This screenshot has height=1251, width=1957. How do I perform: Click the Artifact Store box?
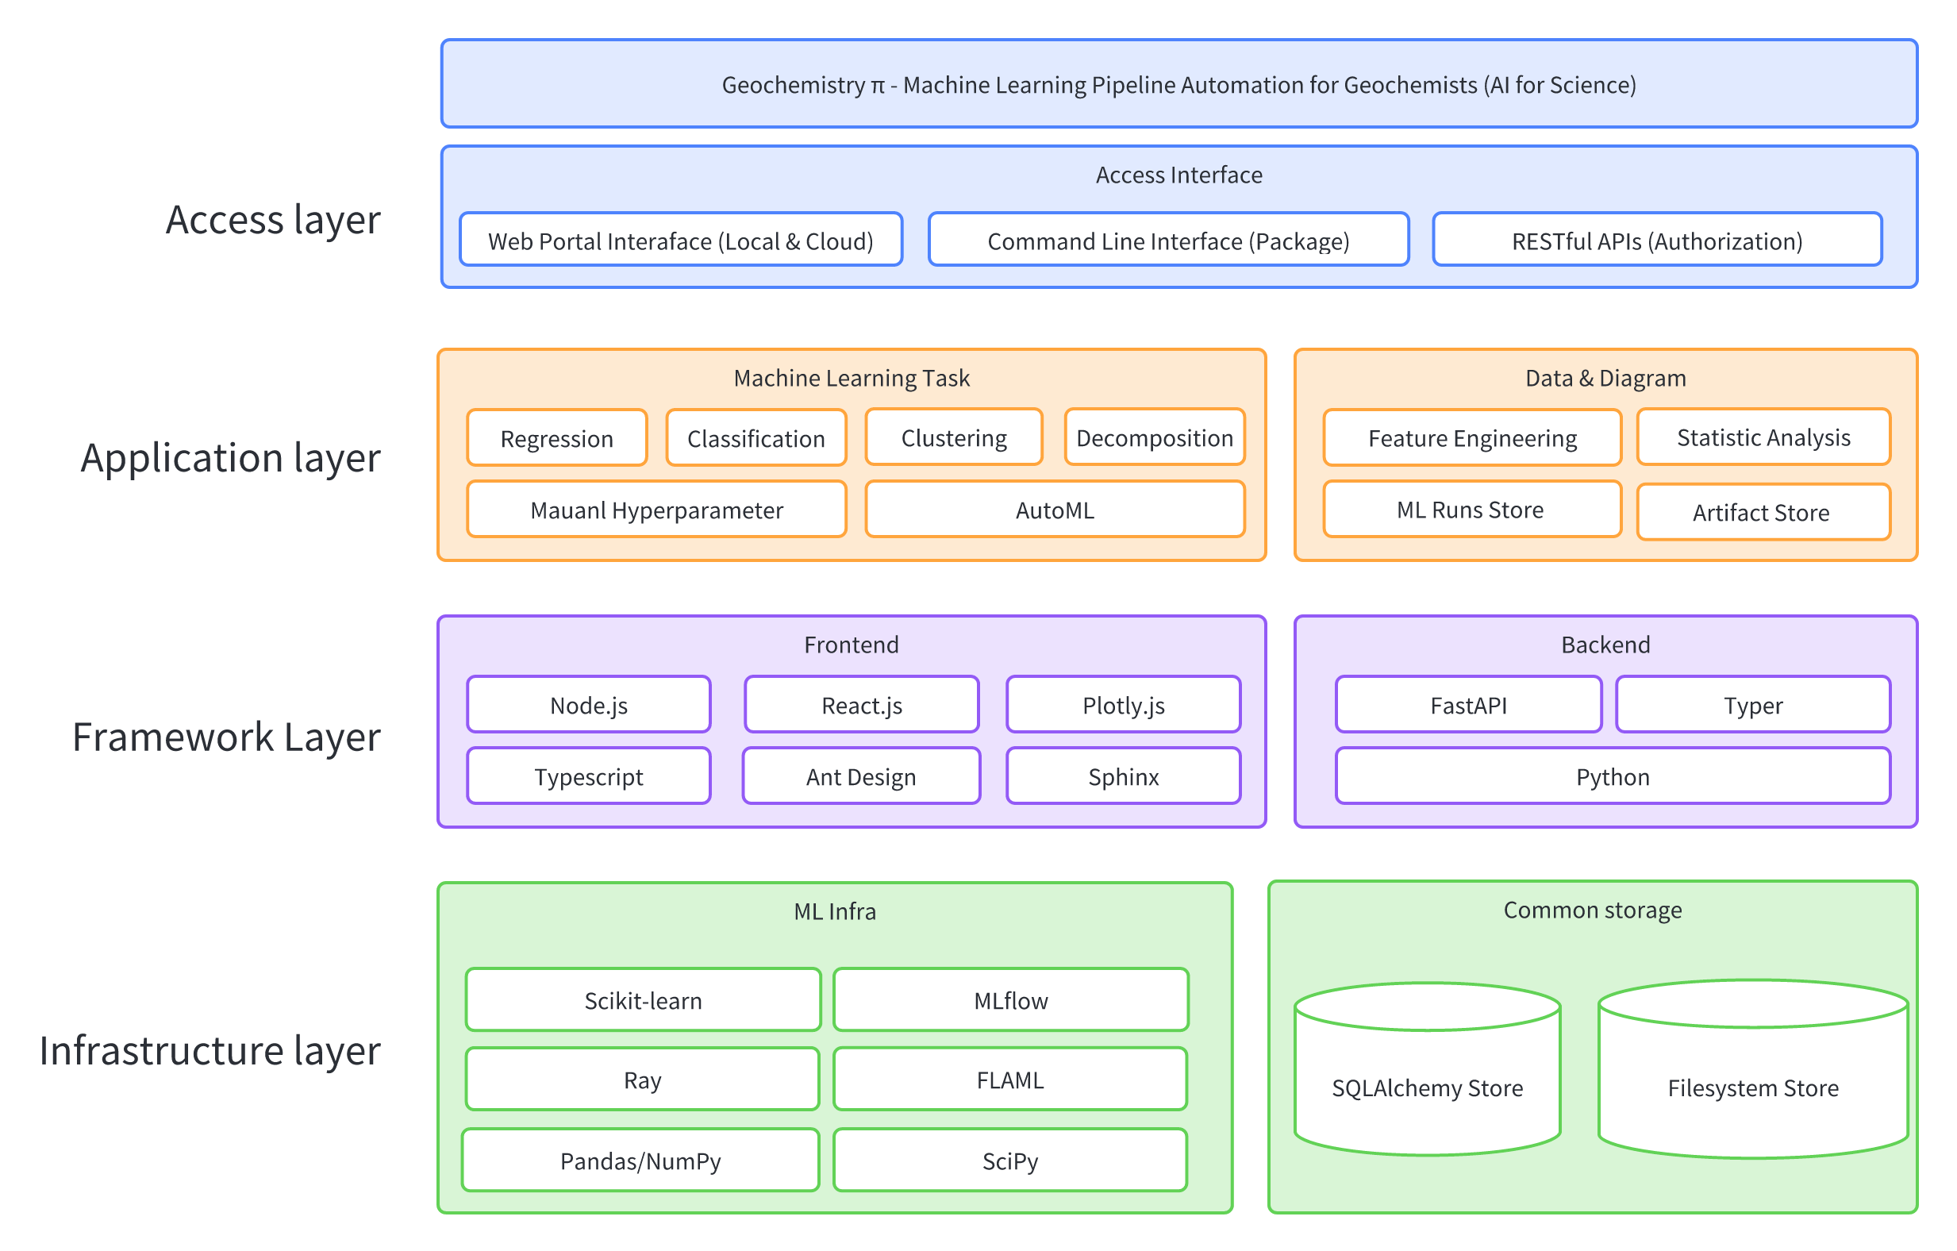coord(1763,512)
